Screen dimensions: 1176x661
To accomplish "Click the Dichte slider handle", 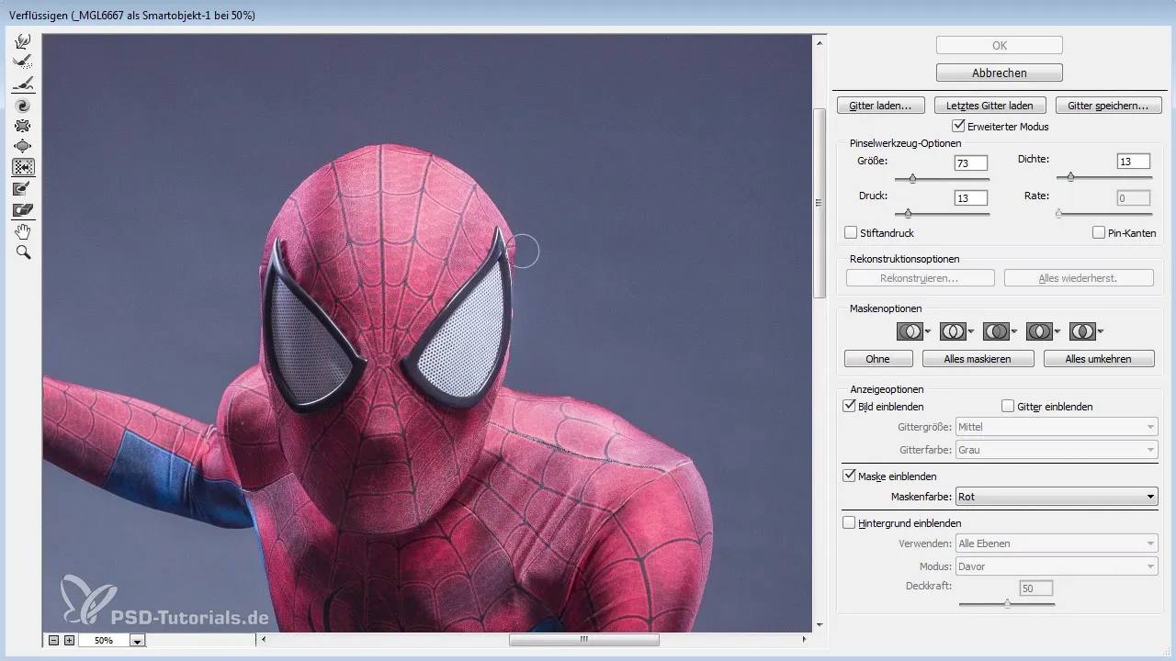I will click(x=1070, y=176).
